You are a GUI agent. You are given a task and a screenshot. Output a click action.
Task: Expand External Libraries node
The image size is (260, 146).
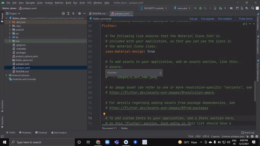pyautogui.click(x=6, y=75)
